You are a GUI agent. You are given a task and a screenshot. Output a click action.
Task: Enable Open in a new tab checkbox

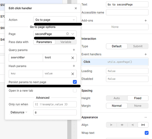(x=75, y=90)
